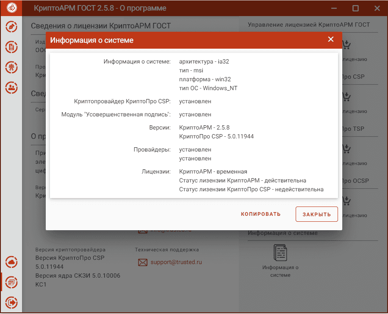
Task: Click the license line "КриптоАРМ - временная"
Action: (x=213, y=171)
